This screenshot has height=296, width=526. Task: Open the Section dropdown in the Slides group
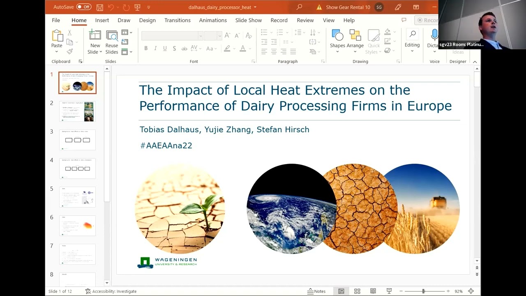127,52
